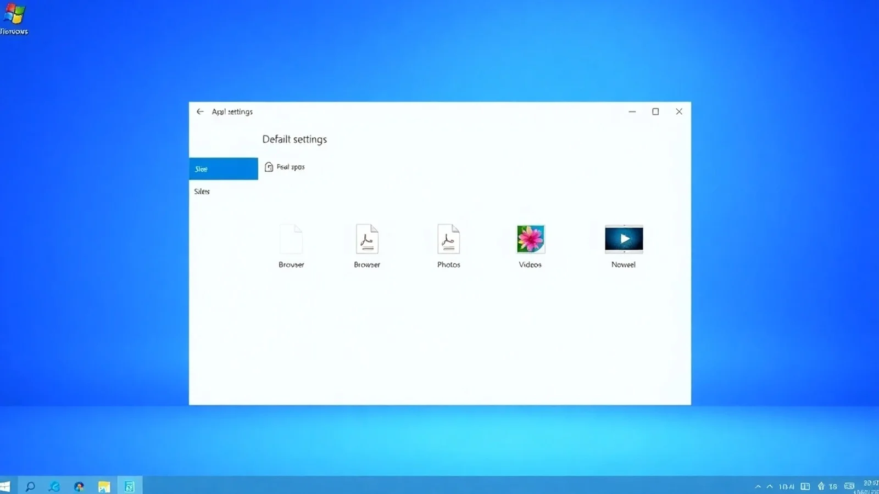Image resolution: width=879 pixels, height=494 pixels.
Task: Maximize the Appl settings window
Action: (x=655, y=111)
